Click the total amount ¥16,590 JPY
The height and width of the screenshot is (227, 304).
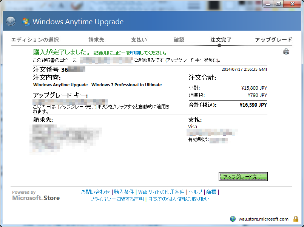[253, 105]
